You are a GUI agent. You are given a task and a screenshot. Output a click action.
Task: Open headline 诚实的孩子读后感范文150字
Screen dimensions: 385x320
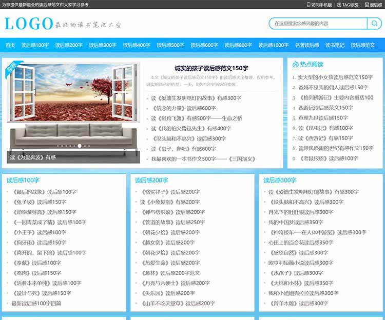click(x=211, y=68)
